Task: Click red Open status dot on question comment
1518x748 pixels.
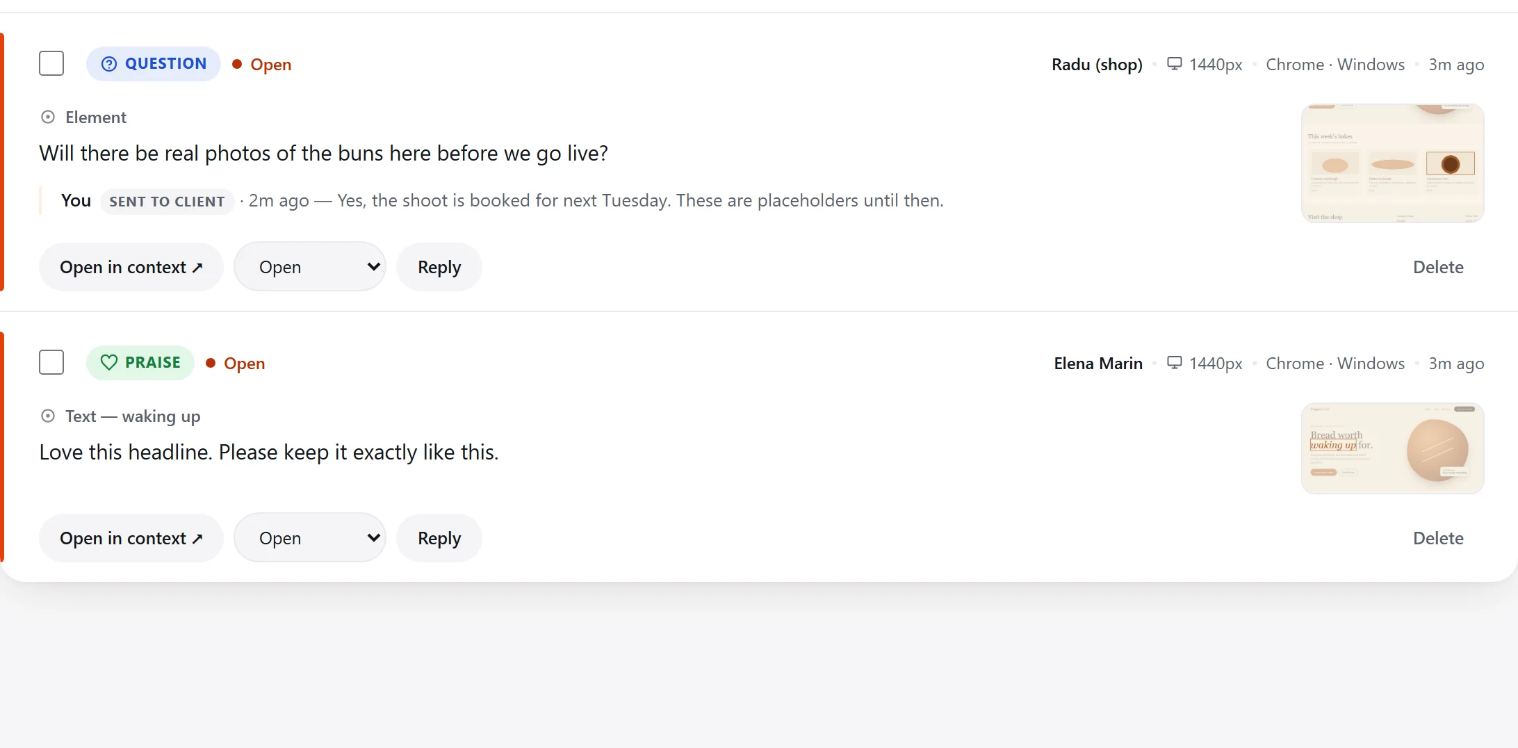Action: tap(237, 64)
